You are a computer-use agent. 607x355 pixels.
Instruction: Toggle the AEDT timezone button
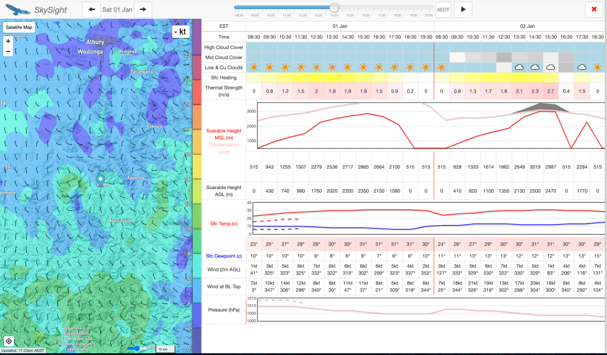tap(443, 9)
